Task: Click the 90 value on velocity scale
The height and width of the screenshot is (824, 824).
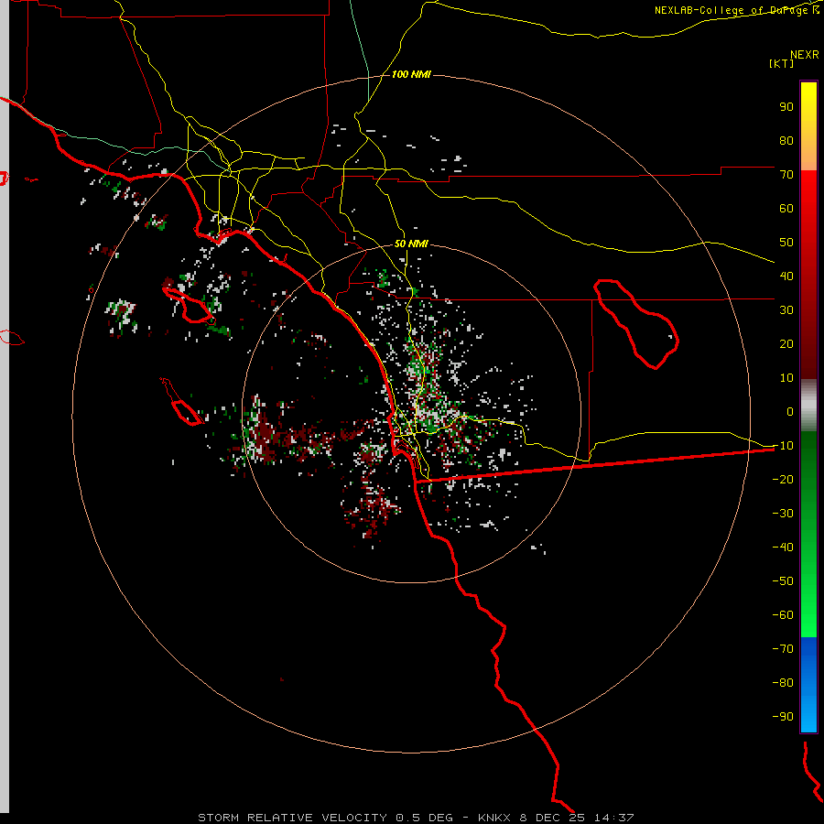Action: pos(786,107)
